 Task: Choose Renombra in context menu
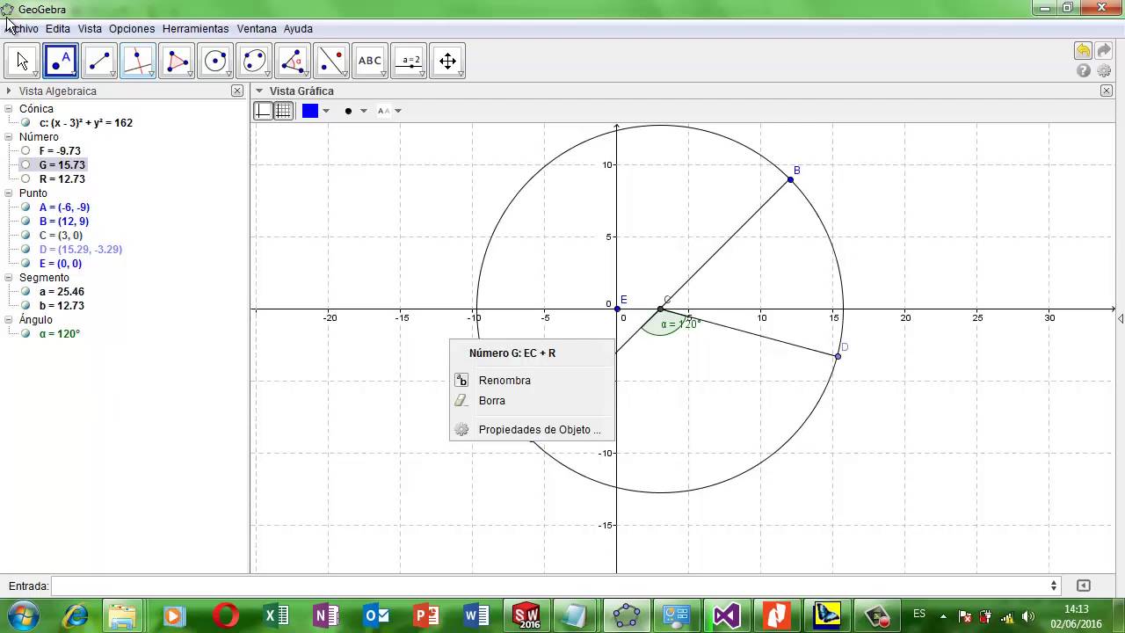tap(532, 381)
